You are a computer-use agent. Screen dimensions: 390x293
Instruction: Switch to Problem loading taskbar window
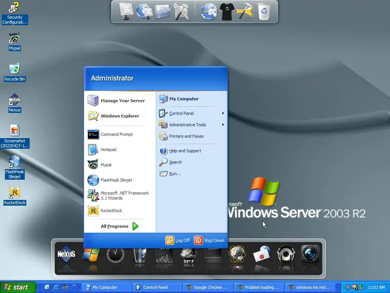pyautogui.click(x=259, y=287)
